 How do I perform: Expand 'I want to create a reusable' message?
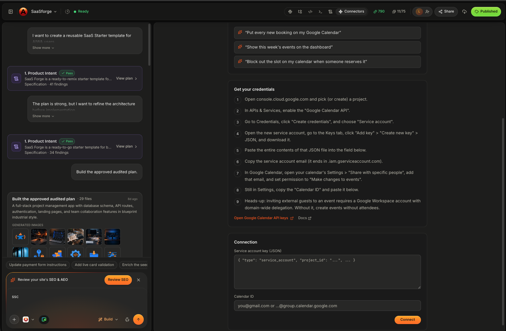point(43,48)
